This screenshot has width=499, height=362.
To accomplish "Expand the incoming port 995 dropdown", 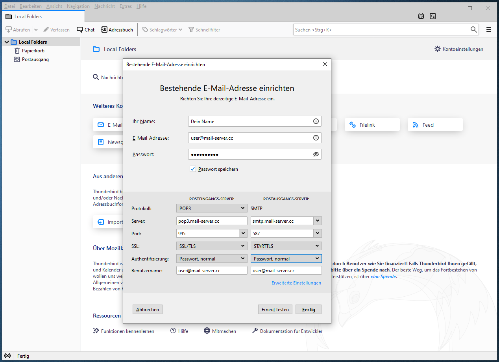I will pyautogui.click(x=243, y=233).
